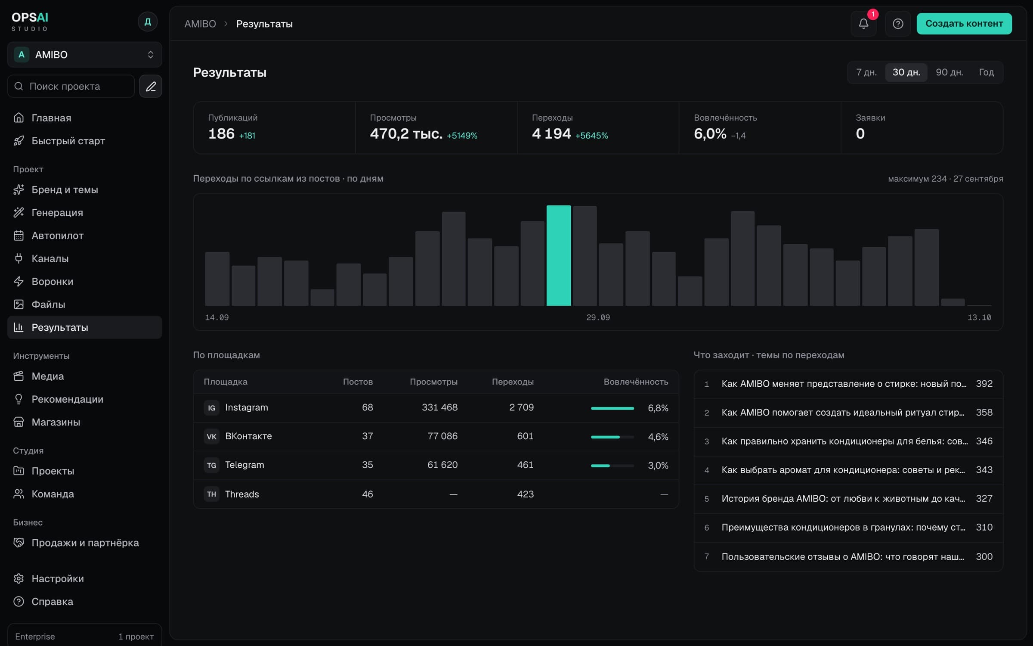The image size is (1033, 646).
Task: Open Магазины store item
Action: (x=85, y=422)
